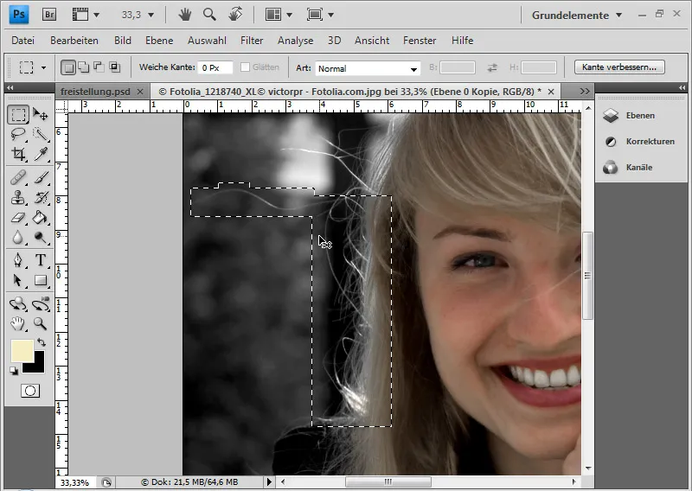Toggle Quick Mask mode

(x=30, y=391)
